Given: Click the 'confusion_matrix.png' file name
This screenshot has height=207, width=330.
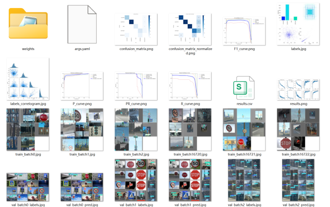Looking at the screenshot, I should point(136,49).
